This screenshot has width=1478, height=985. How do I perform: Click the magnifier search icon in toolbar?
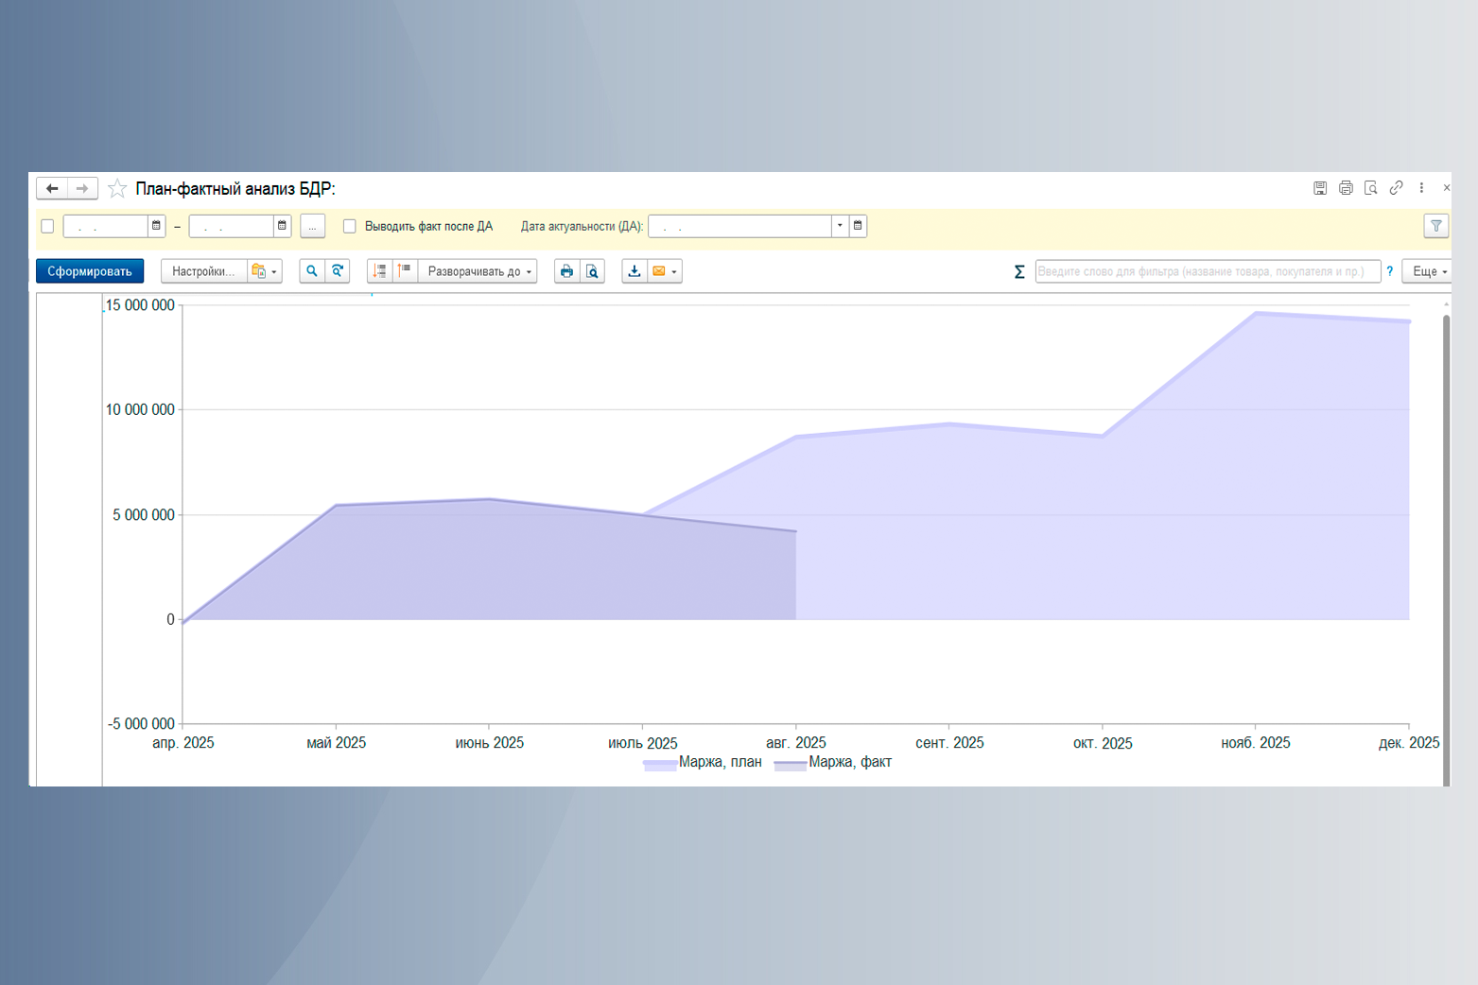312,271
